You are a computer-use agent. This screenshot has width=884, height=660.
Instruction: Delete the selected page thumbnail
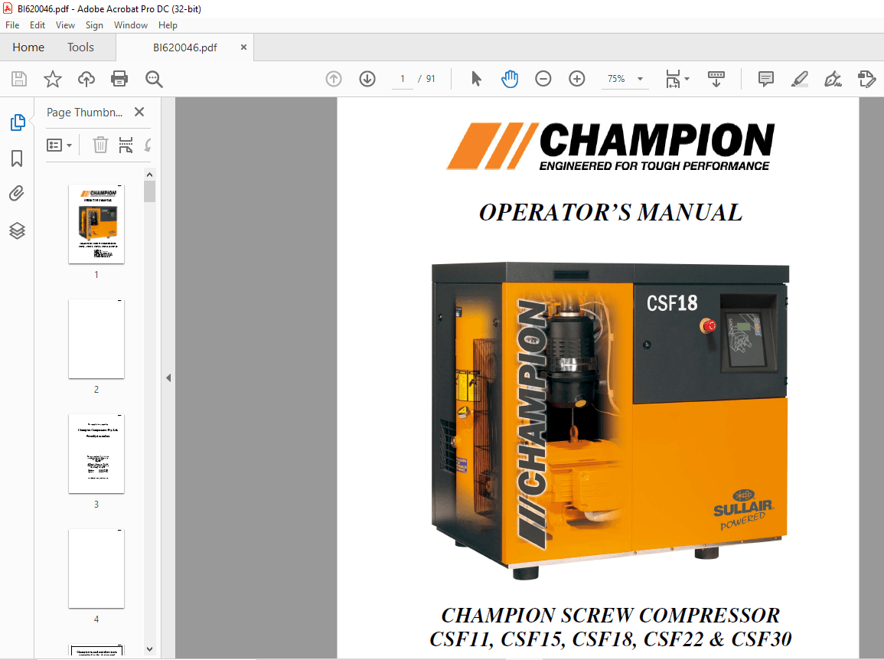[99, 145]
